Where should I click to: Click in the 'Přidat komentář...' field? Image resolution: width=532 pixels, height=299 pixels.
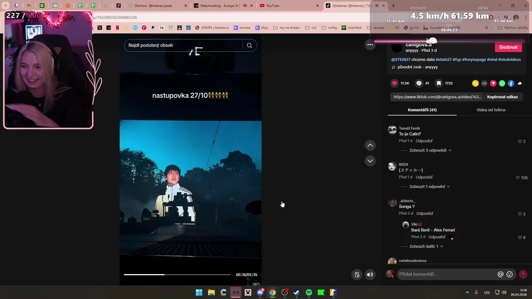447,274
